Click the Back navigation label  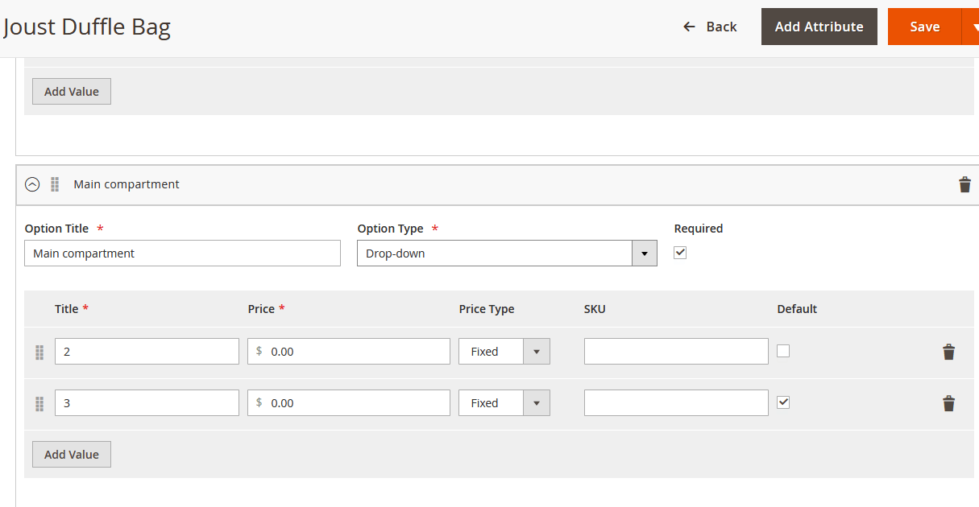click(722, 26)
